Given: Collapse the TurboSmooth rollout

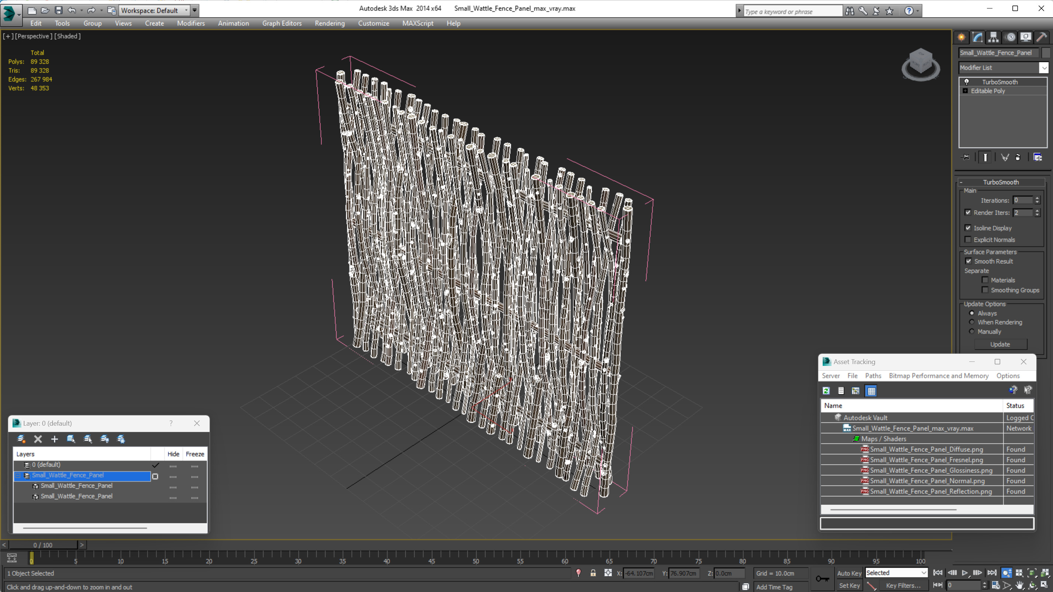Looking at the screenshot, I should (x=961, y=182).
